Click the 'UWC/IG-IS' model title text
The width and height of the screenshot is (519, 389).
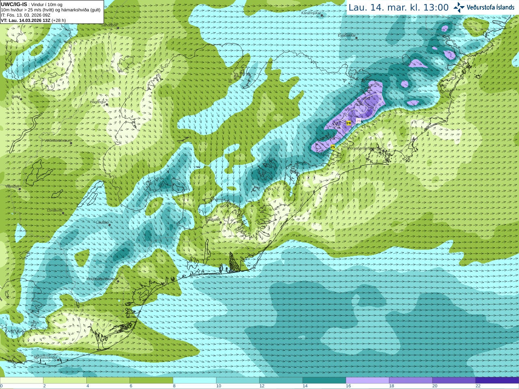14,4
